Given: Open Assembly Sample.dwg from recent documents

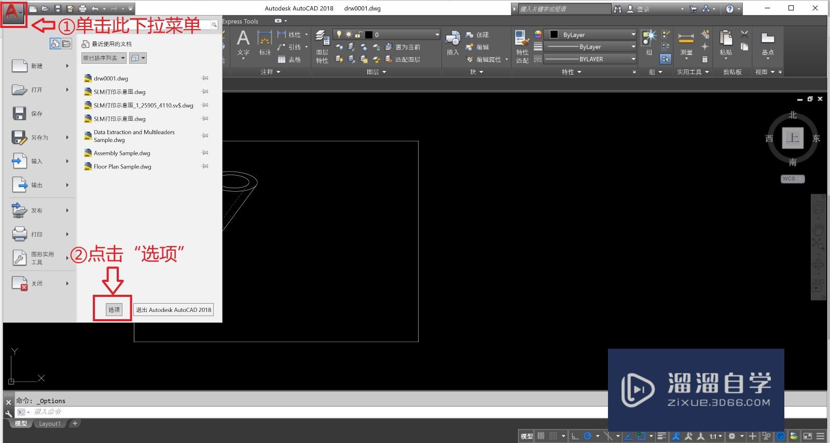Looking at the screenshot, I should tap(122, 153).
